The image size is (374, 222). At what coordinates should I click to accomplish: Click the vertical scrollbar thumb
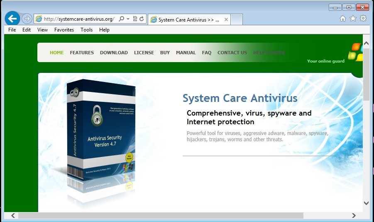(366, 75)
